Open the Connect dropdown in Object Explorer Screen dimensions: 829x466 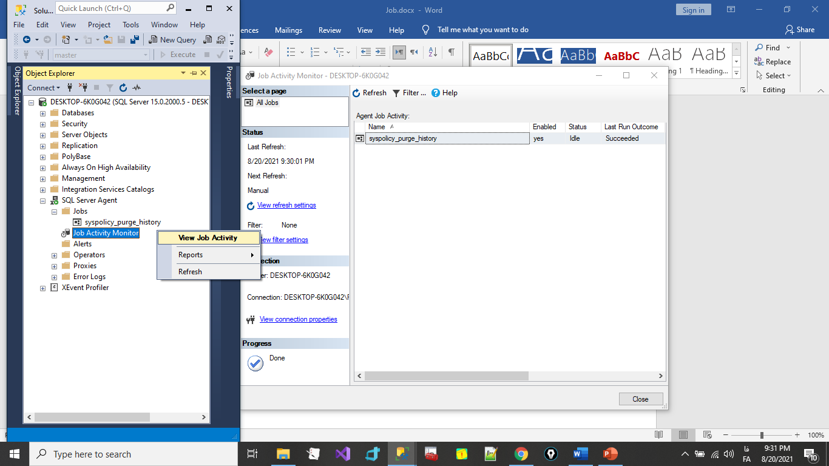click(44, 87)
